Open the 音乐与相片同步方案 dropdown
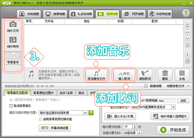 pyautogui.click(x=85, y=113)
